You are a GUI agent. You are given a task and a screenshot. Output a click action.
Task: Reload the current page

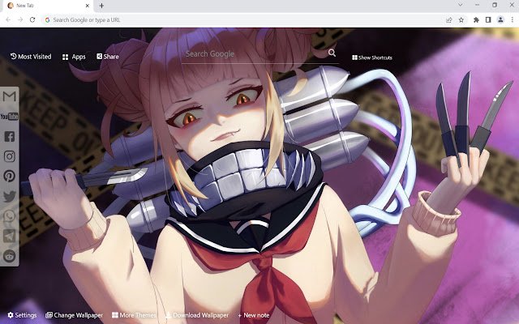pyautogui.click(x=32, y=19)
